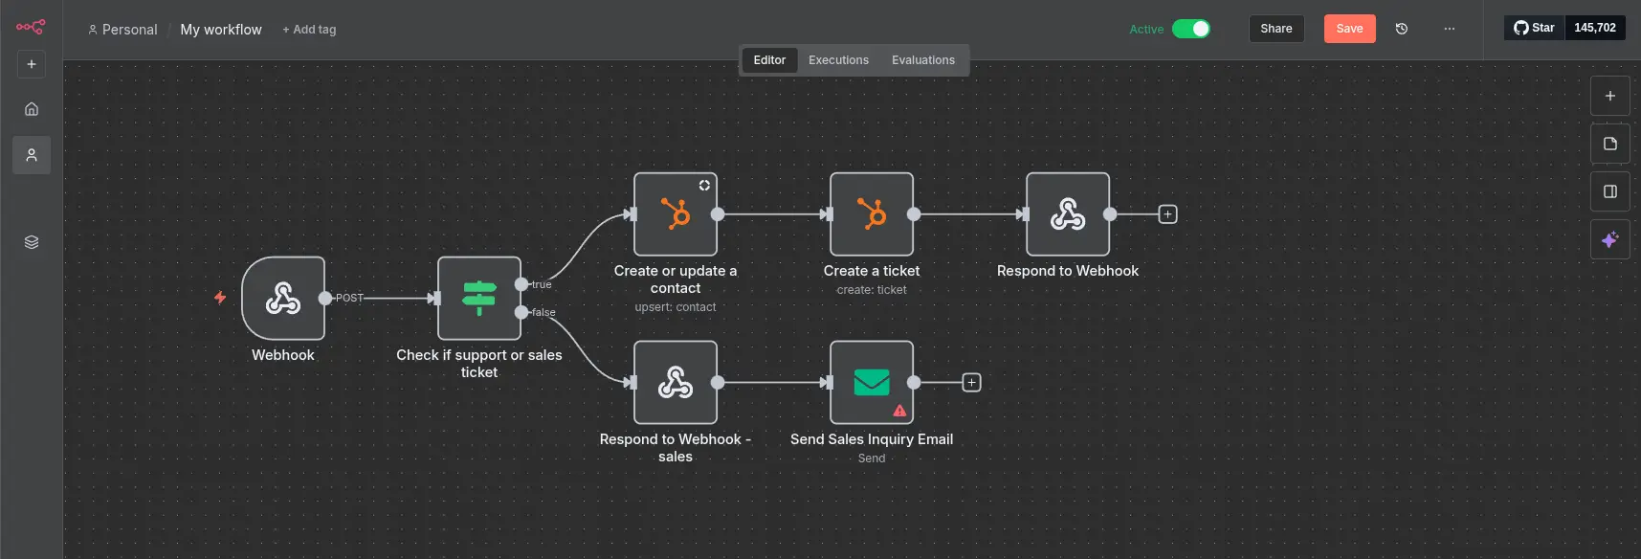The height and width of the screenshot is (559, 1641).
Task: Open the three-dots more options menu
Action: 1450,29
